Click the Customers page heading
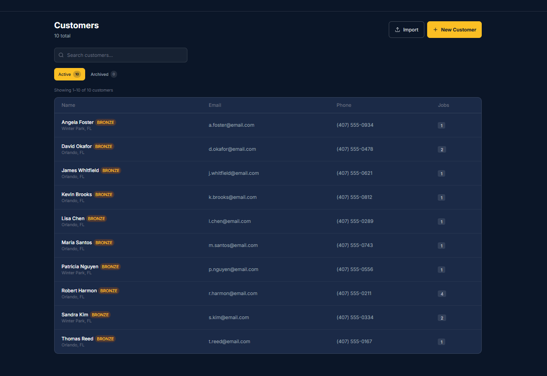This screenshot has height=376, width=547. point(76,25)
